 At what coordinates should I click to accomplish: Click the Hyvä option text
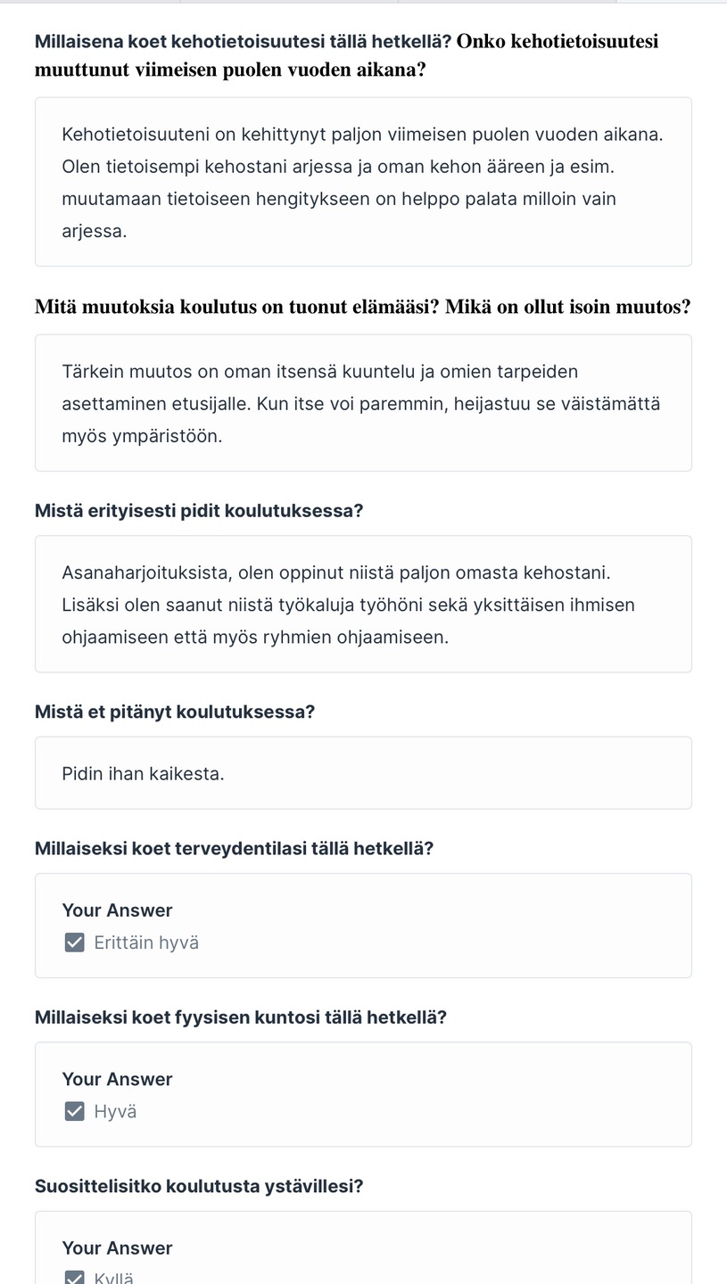(115, 1111)
